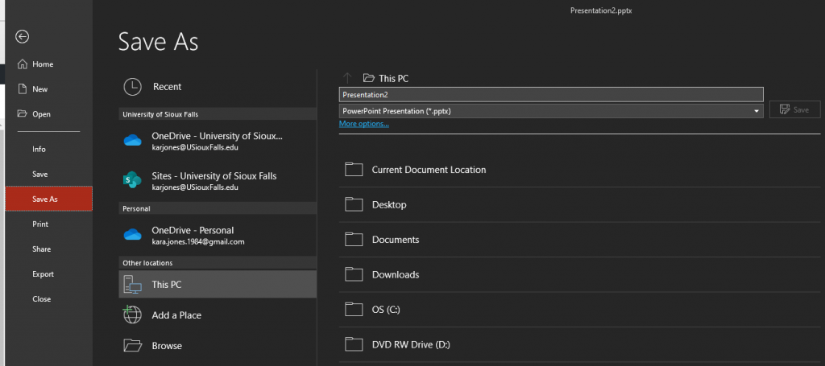Click the Desktop folder icon

[354, 204]
